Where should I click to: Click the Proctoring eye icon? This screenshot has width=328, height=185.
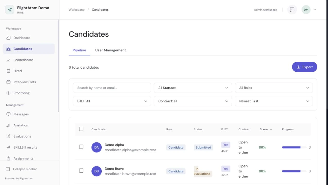pyautogui.click(x=8, y=93)
